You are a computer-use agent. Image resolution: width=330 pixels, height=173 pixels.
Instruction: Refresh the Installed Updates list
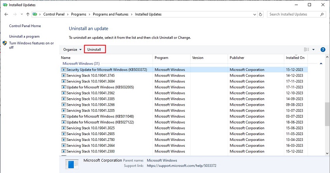(x=261, y=14)
